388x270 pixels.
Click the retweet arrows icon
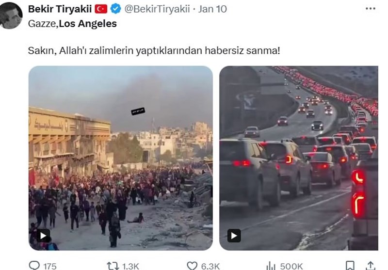coord(113,266)
